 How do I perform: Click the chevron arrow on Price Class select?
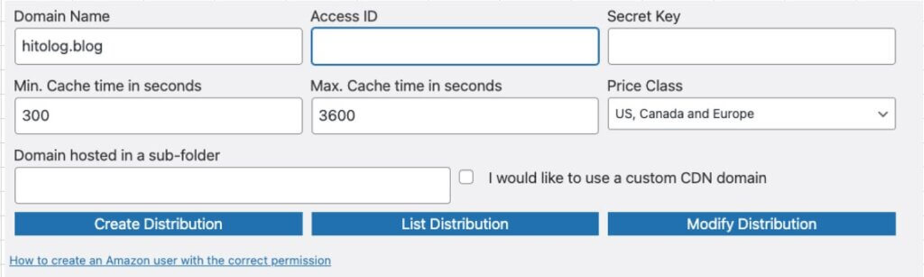(883, 114)
